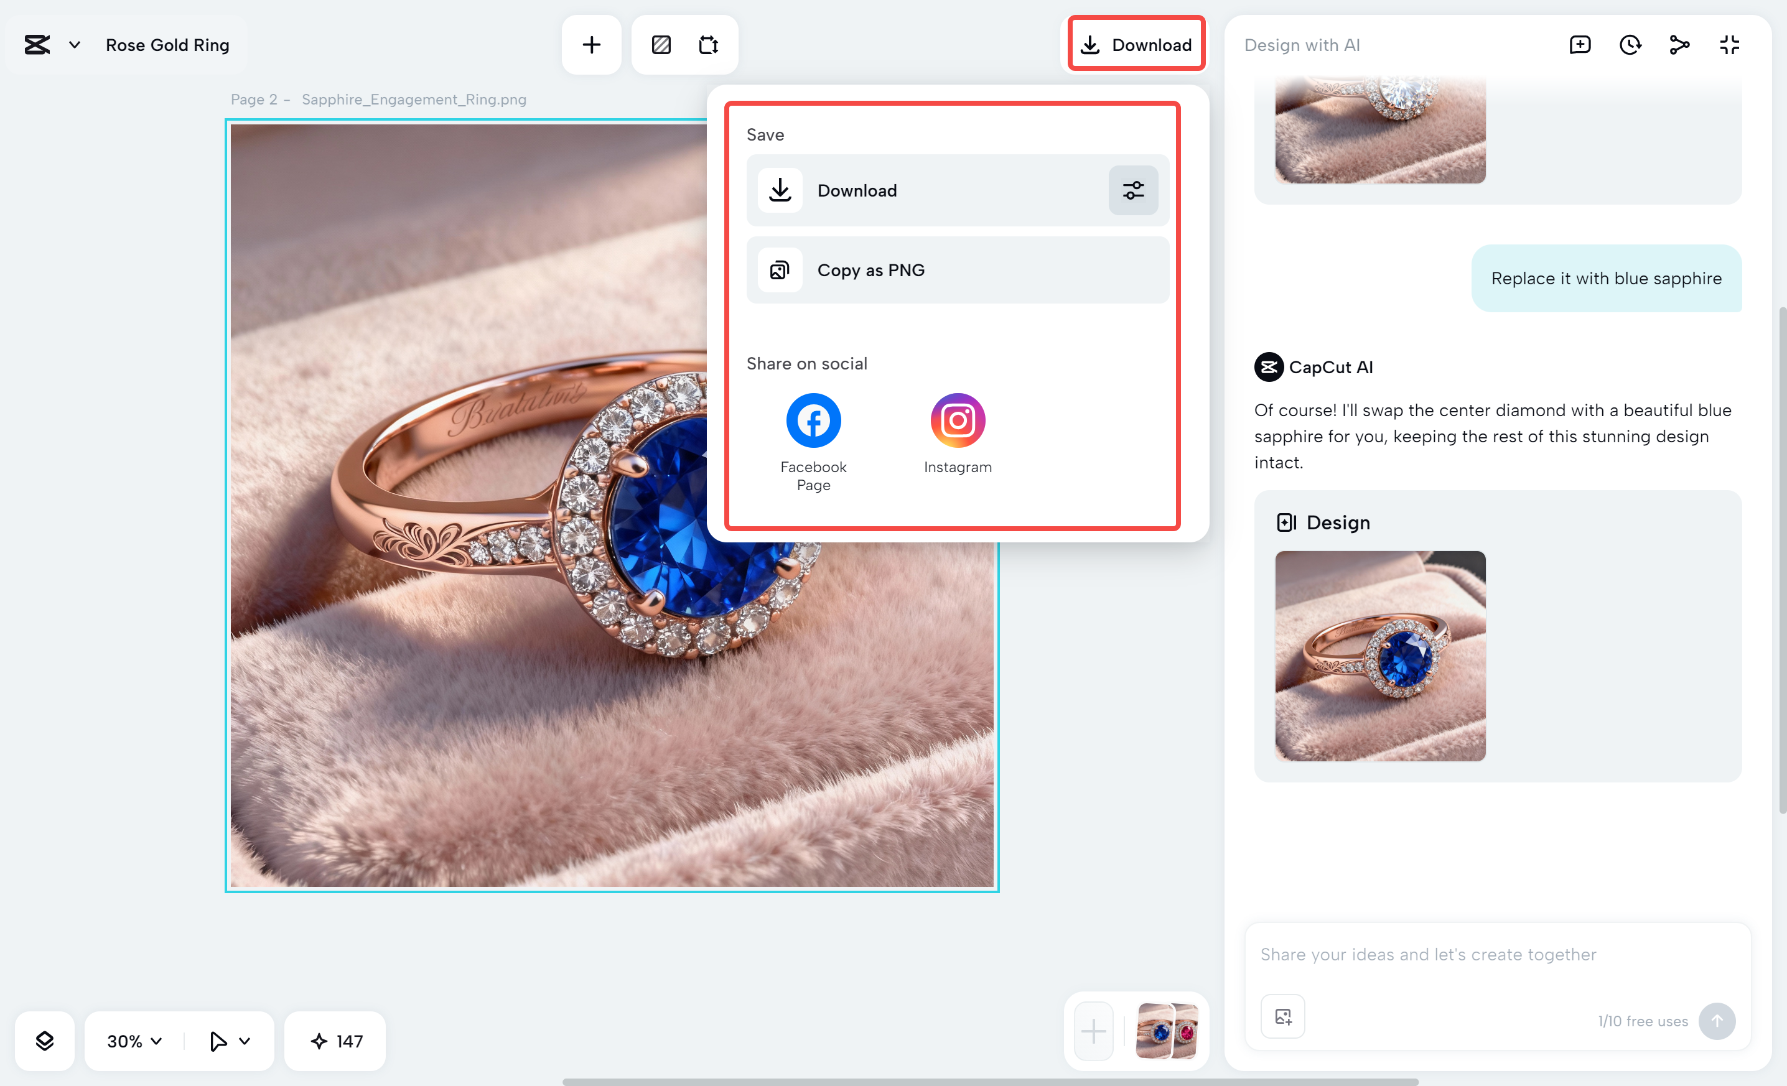Open AI chat history icon
The image size is (1787, 1086).
[x=1630, y=45]
